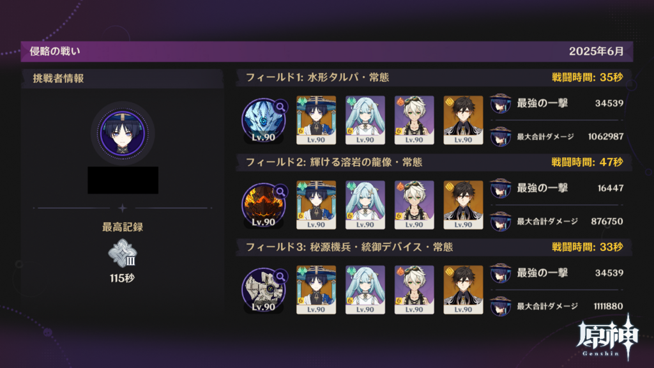This screenshot has width=654, height=368.
Task: Click the Field 2 lava dragon boss icon
Action: pos(263,205)
